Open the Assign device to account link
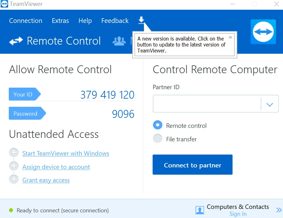The width and height of the screenshot is (283, 218). click(56, 167)
